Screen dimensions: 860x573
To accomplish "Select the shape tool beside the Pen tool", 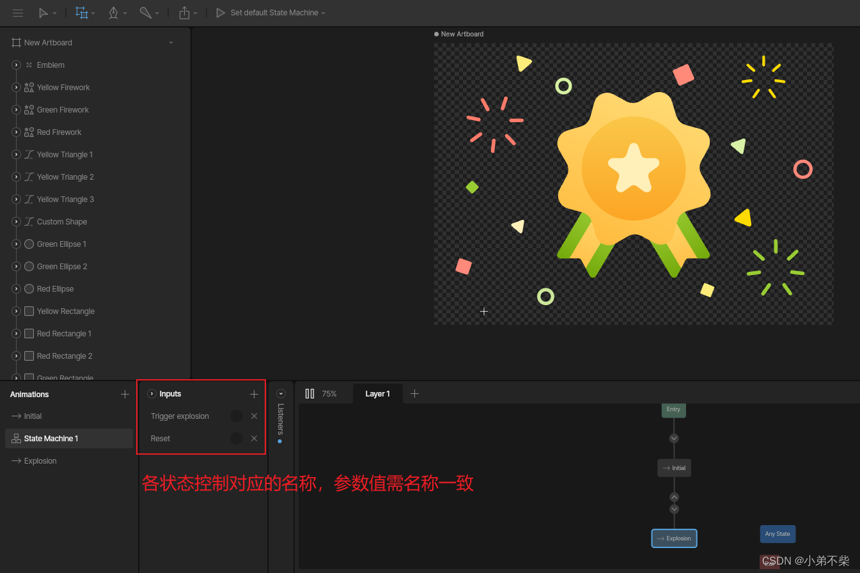I will click(x=146, y=13).
